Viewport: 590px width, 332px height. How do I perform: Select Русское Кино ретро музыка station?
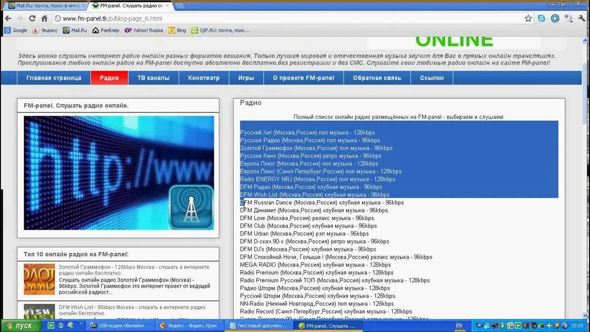(311, 156)
